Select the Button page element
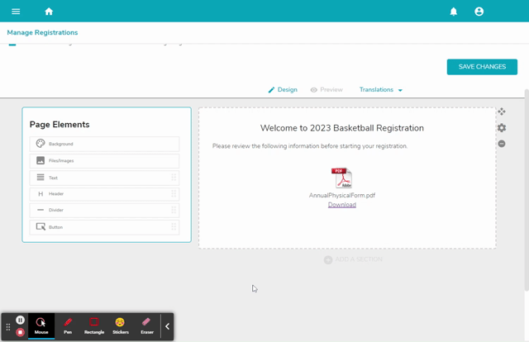 104,227
